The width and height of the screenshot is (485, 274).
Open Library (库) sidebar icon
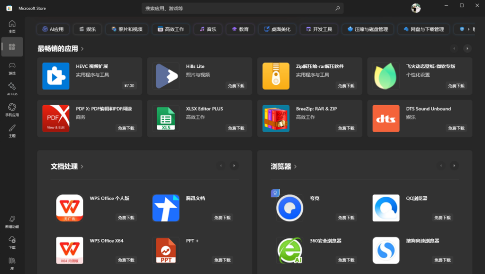coord(12,264)
